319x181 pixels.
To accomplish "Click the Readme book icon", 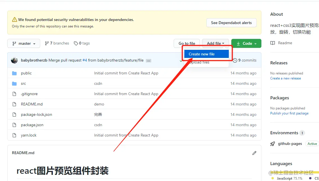I will click(x=273, y=43).
